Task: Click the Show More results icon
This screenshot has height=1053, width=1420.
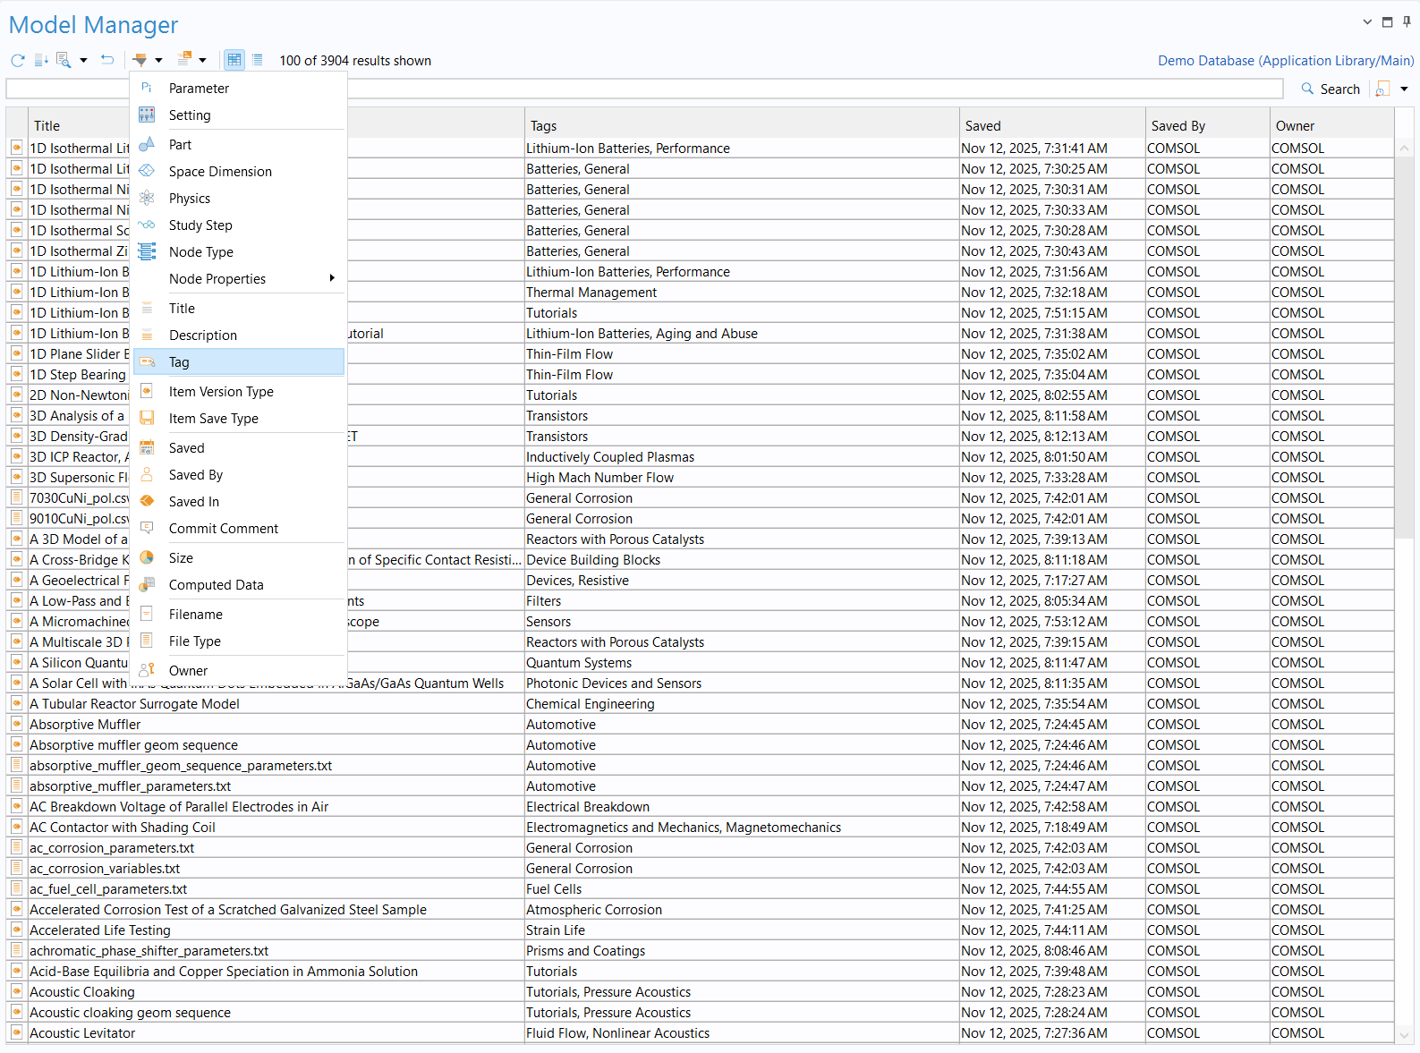Action: (41, 61)
